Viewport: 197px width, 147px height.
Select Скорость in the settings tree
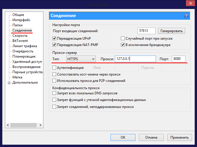click(20, 36)
